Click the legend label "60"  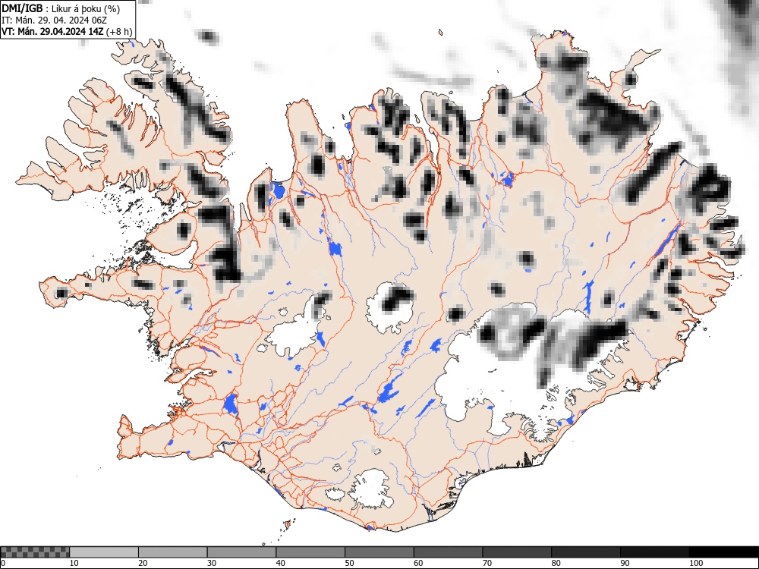click(418, 563)
